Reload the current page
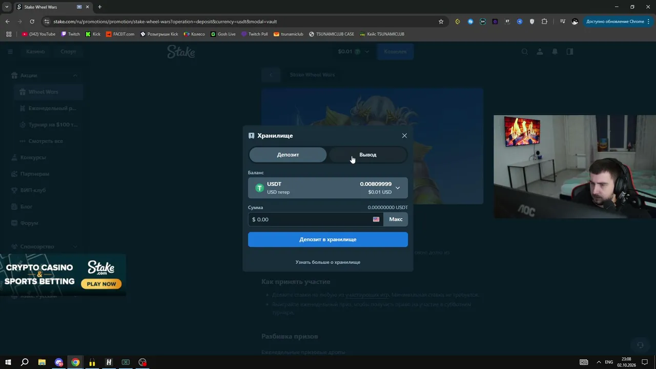Screen dimensions: 656x369 32,22
